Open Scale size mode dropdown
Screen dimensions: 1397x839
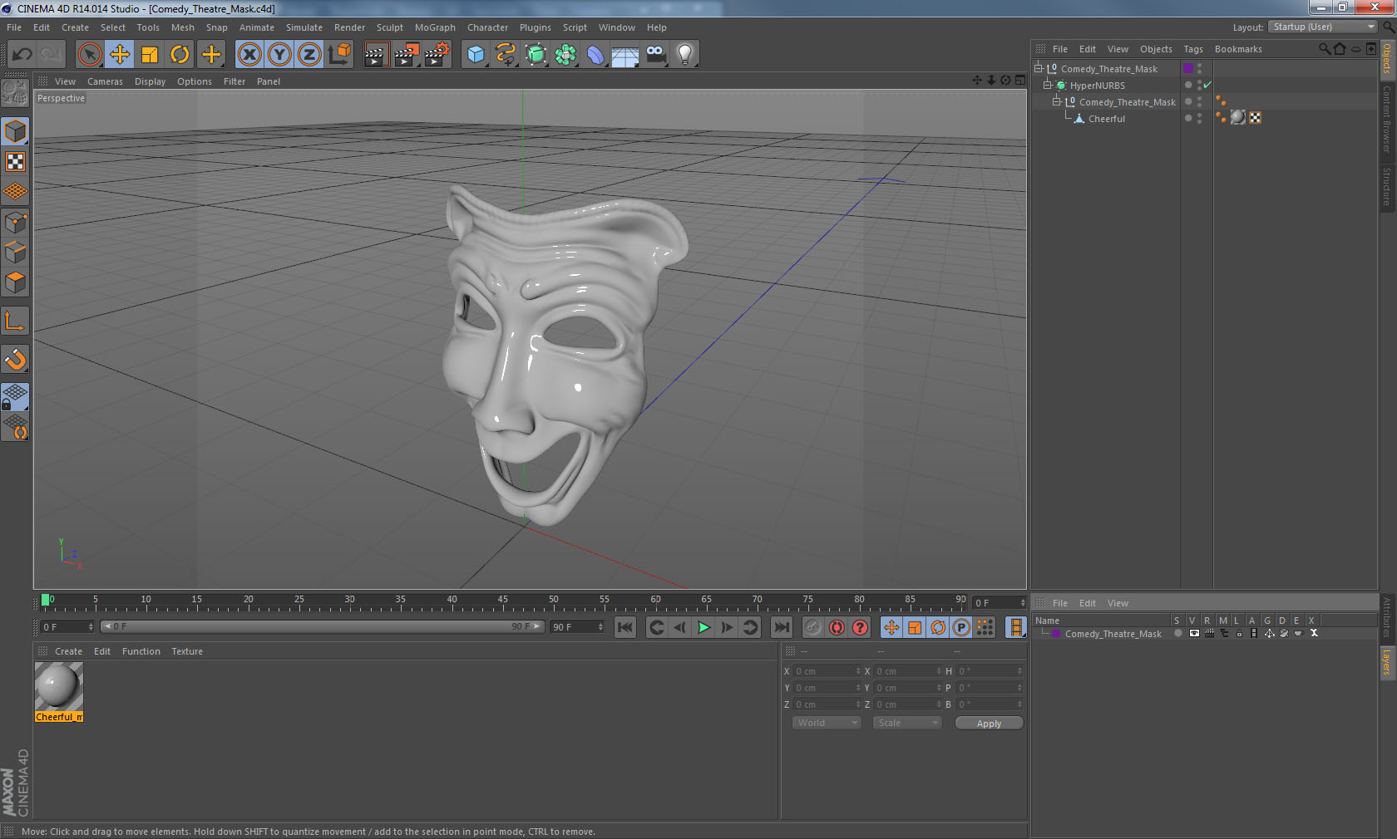(x=906, y=723)
